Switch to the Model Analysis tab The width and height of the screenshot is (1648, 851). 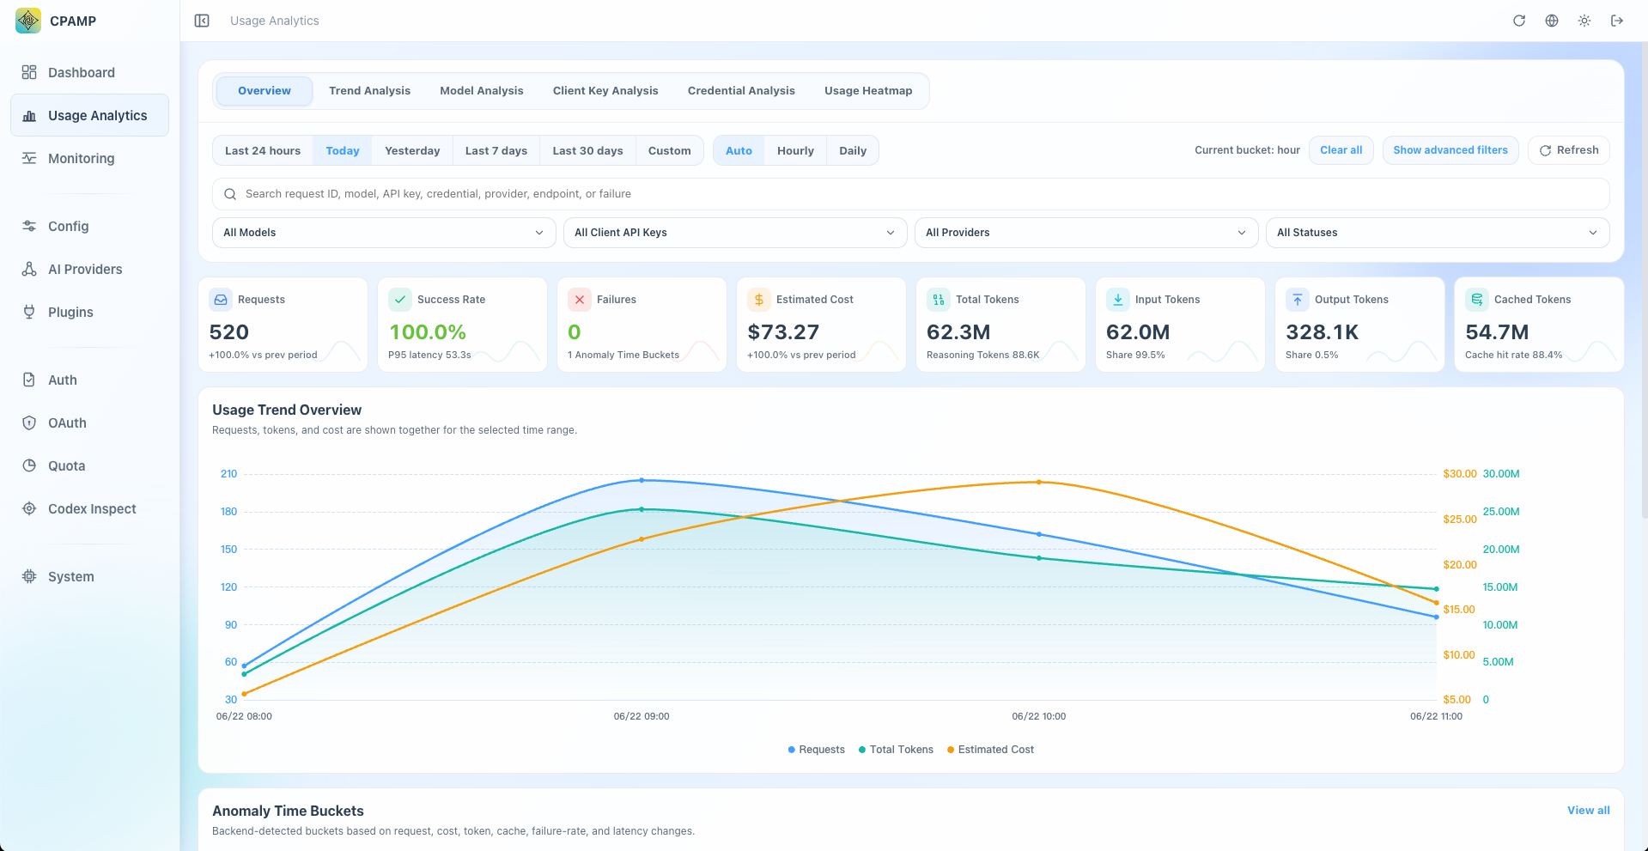point(482,91)
